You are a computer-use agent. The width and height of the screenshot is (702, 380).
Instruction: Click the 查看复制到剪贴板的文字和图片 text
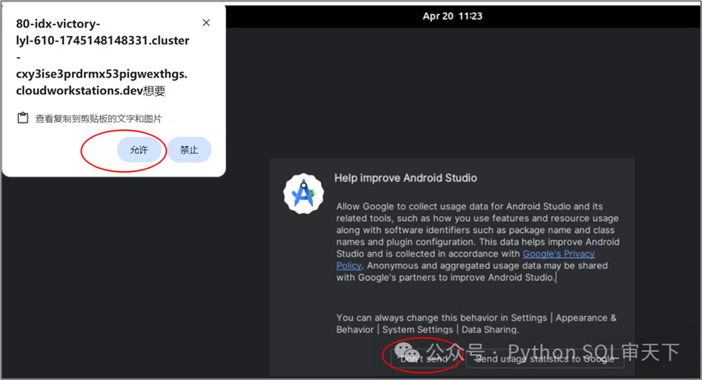pyautogui.click(x=99, y=119)
